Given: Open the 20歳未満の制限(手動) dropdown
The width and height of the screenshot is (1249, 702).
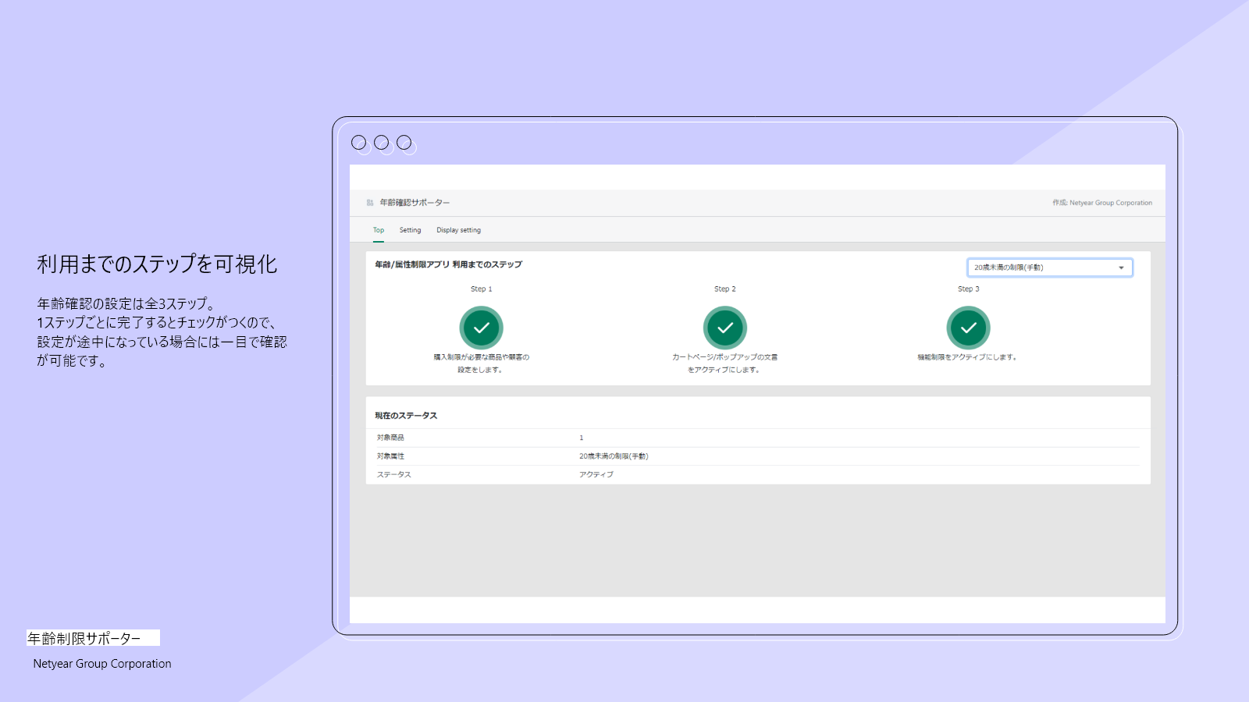Looking at the screenshot, I should tap(1050, 268).
